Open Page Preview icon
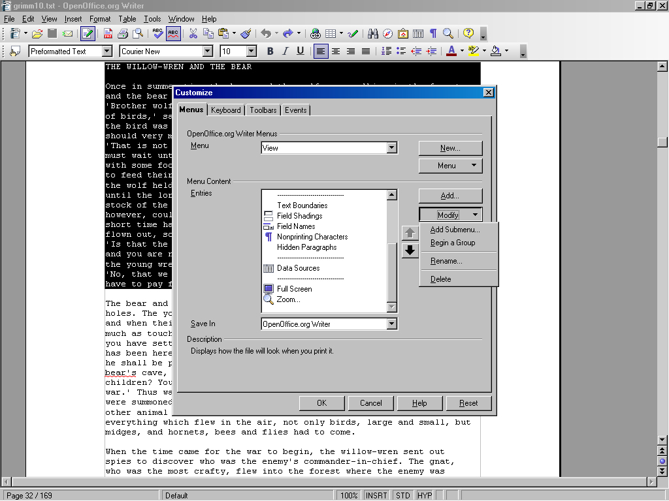Image resolution: width=669 pixels, height=501 pixels. pyautogui.click(x=138, y=34)
